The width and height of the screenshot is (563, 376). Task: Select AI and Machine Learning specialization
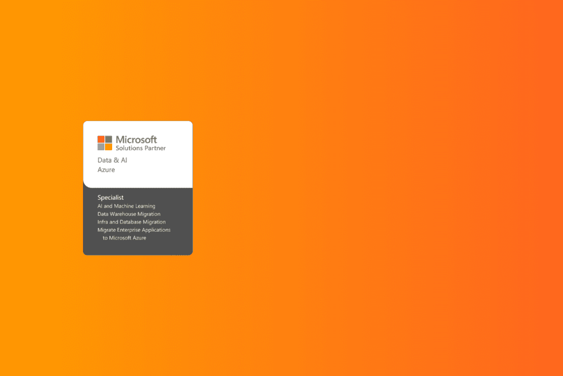tap(126, 205)
